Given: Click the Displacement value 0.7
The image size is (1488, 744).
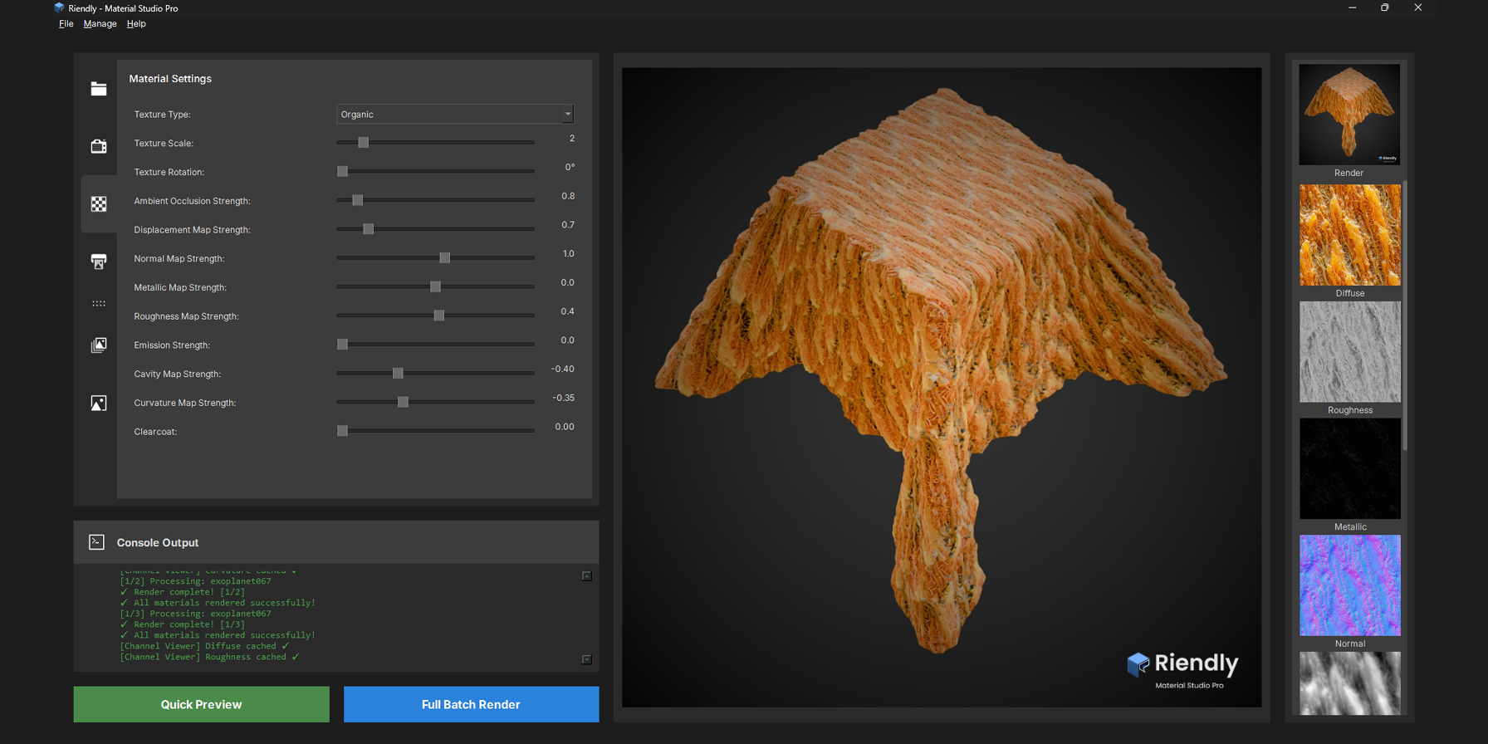Looking at the screenshot, I should point(568,225).
